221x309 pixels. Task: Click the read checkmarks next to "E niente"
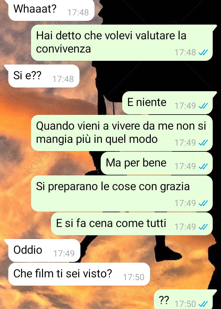[203, 106]
